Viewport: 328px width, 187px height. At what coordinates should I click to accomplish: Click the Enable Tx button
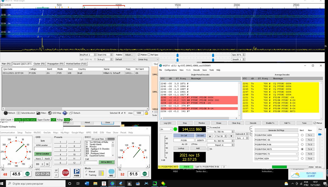pyautogui.click(x=270, y=123)
